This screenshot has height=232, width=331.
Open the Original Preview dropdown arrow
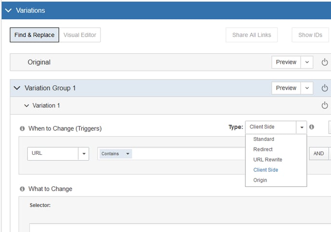tap(307, 62)
